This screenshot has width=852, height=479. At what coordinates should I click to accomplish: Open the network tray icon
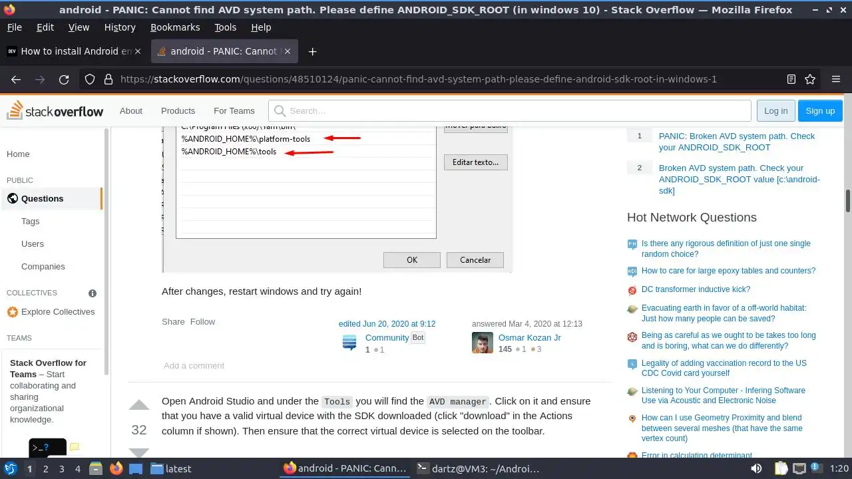coord(799,468)
